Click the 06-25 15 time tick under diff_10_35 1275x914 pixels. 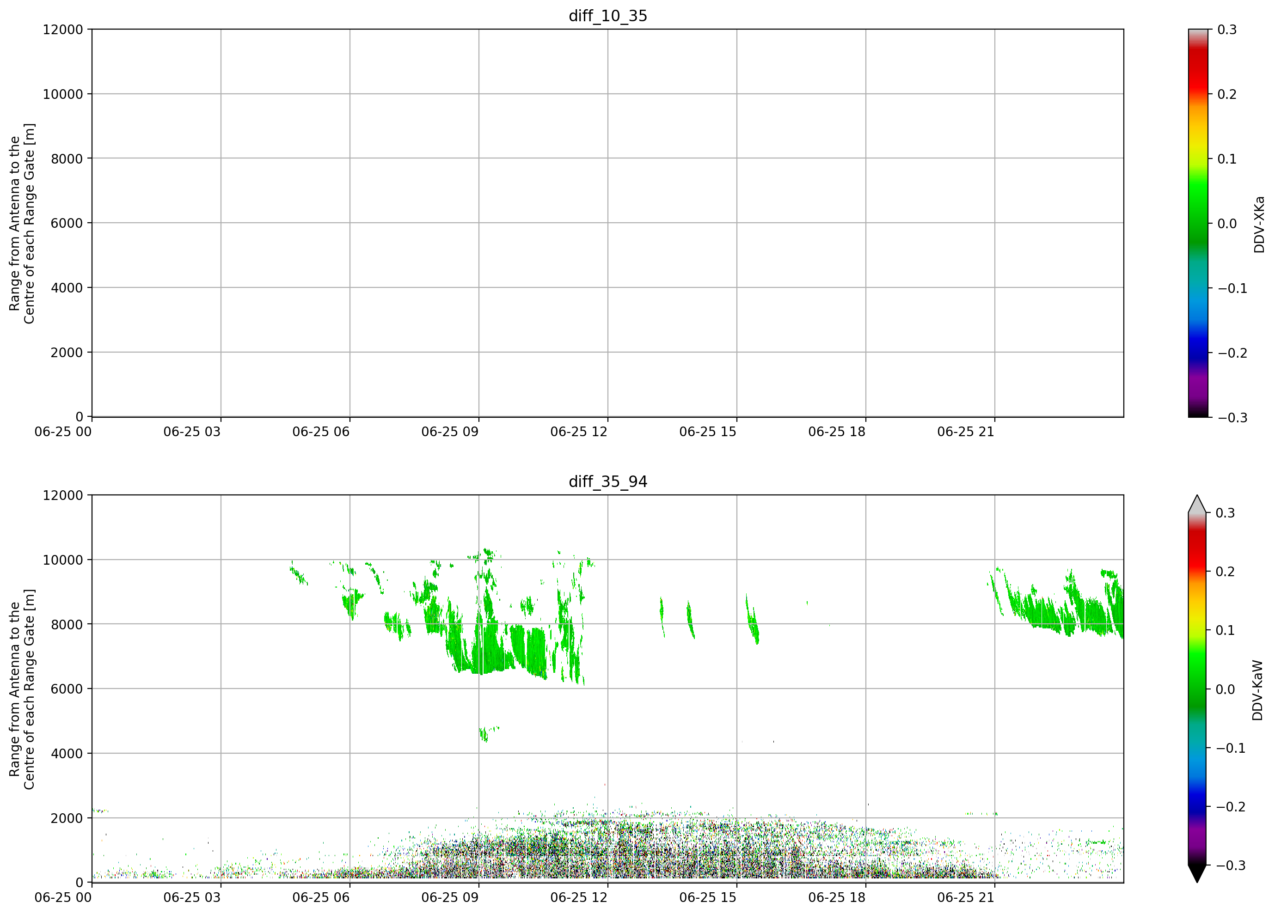[708, 432]
